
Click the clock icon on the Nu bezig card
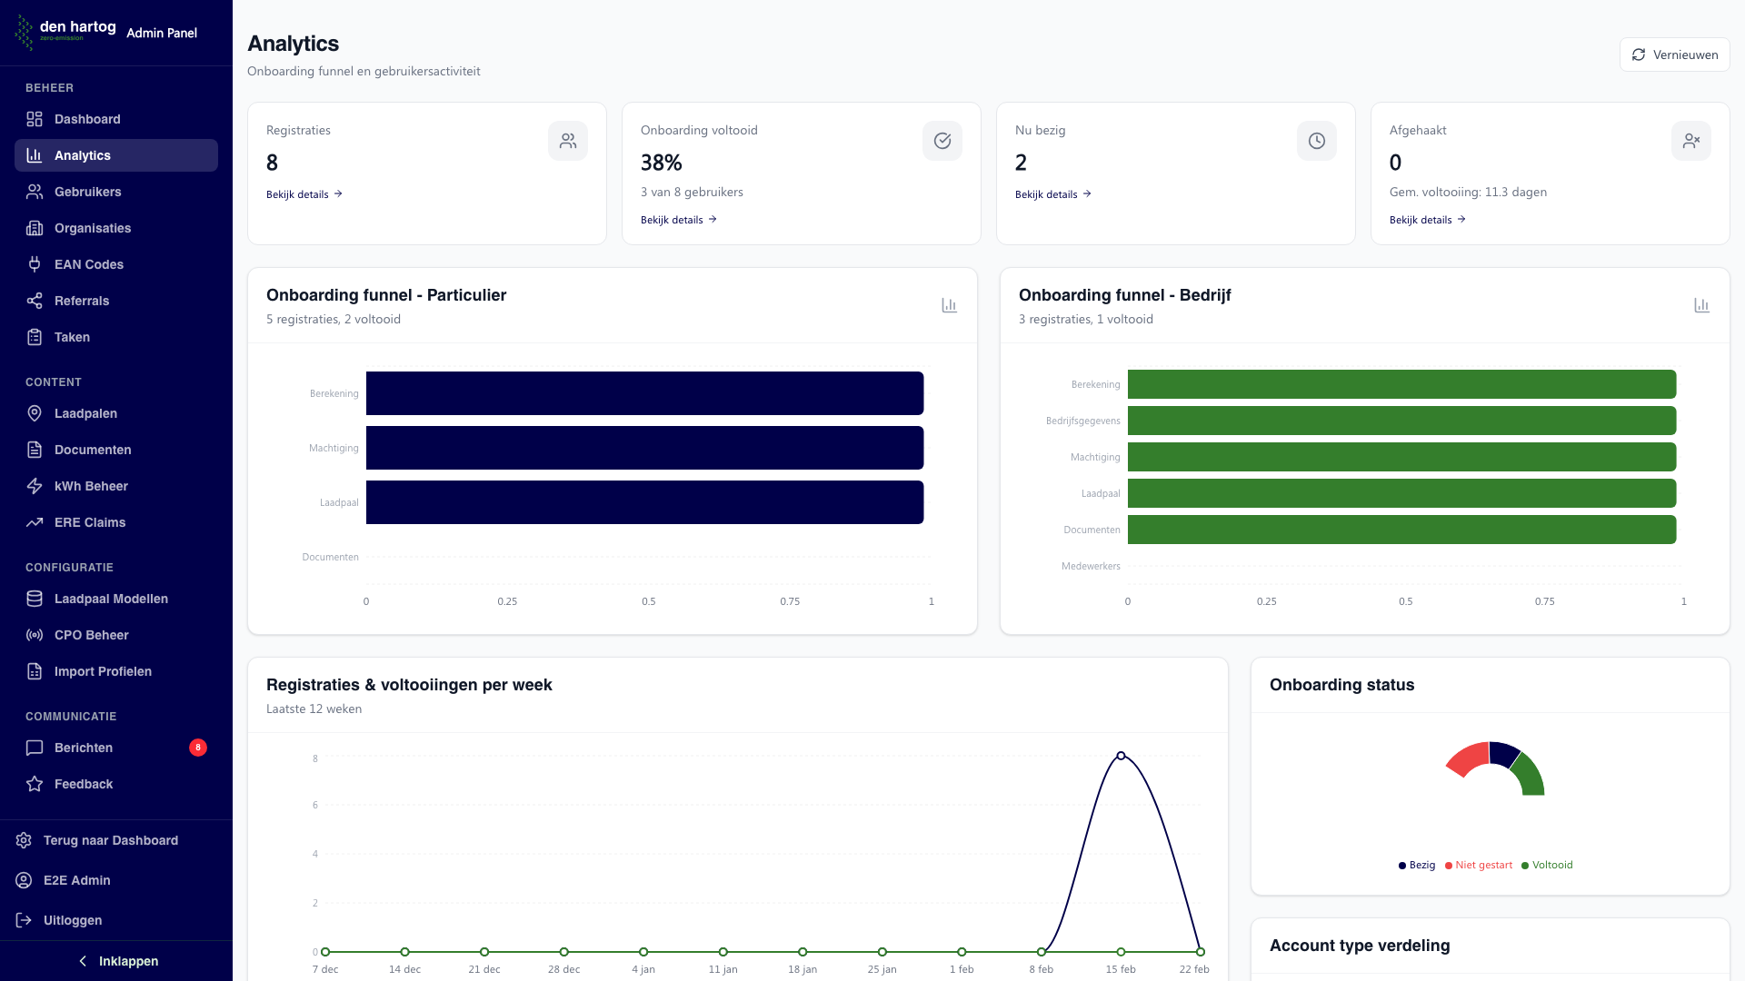click(1316, 141)
